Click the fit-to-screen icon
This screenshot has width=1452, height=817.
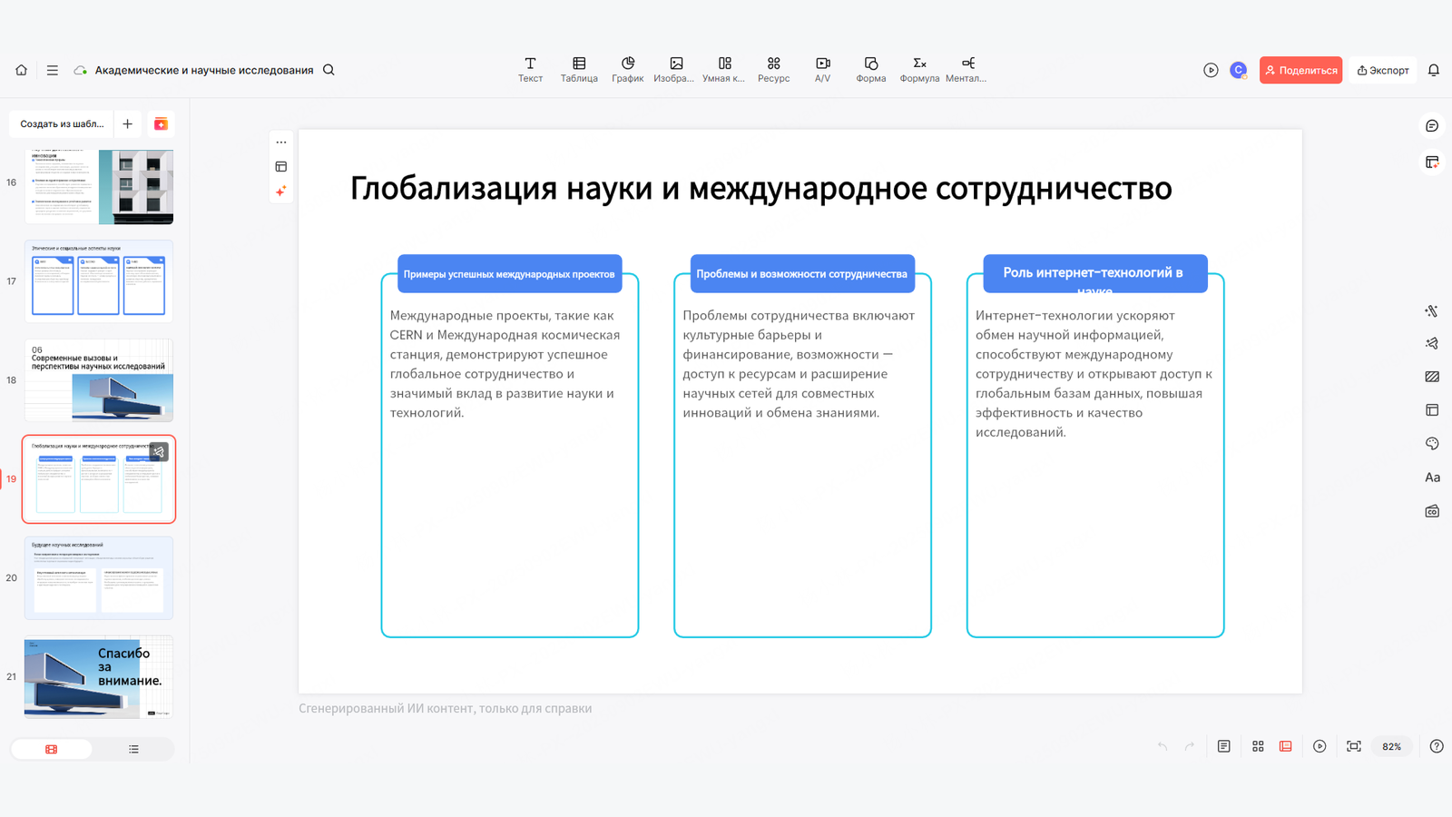click(1354, 746)
